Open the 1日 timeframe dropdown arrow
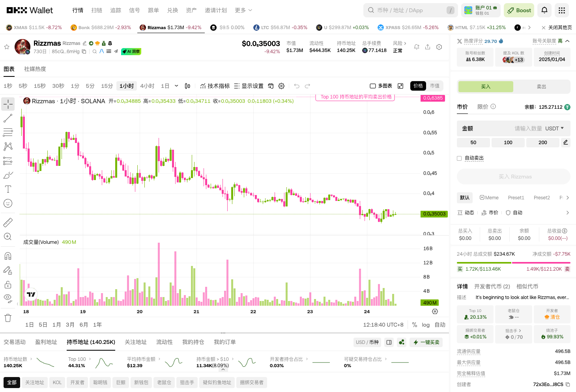 click(176, 86)
